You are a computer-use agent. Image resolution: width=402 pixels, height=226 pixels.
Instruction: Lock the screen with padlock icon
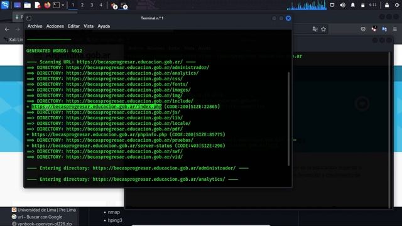pos(387,5)
